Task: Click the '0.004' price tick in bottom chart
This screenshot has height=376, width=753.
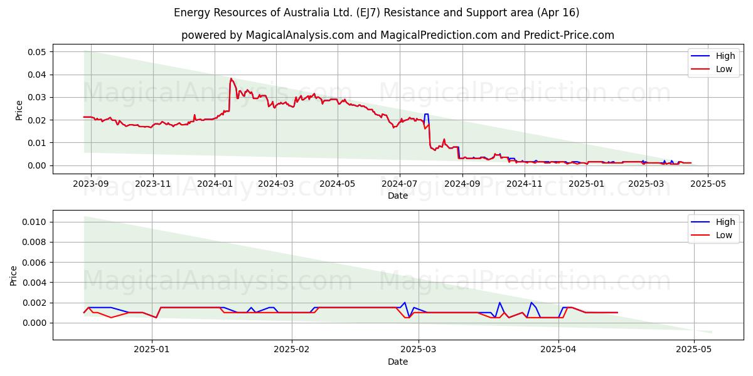Action: pos(34,283)
